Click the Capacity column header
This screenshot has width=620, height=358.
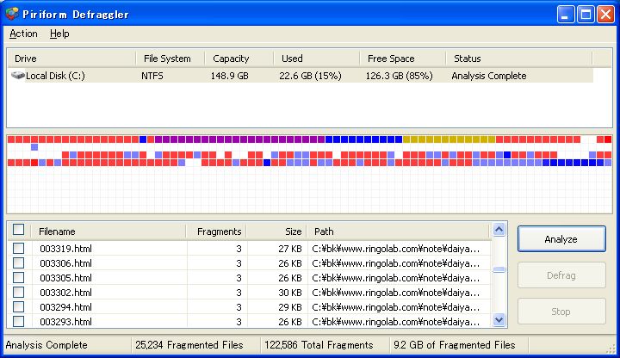[x=239, y=59]
